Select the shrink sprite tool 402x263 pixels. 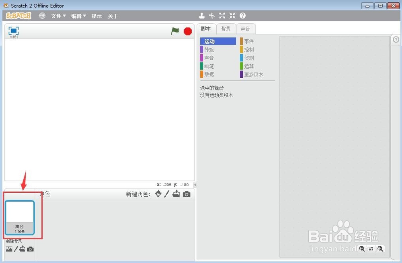tap(232, 16)
